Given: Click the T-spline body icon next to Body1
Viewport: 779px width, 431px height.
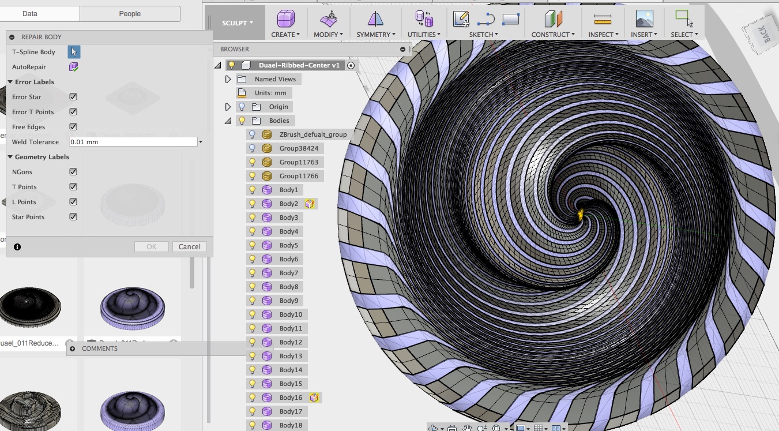Looking at the screenshot, I should (x=267, y=190).
